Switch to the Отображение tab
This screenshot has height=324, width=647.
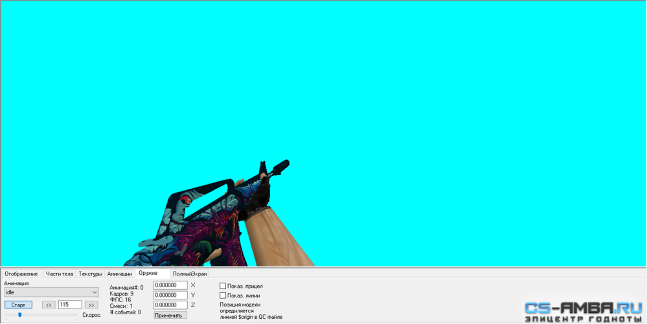pyautogui.click(x=21, y=274)
